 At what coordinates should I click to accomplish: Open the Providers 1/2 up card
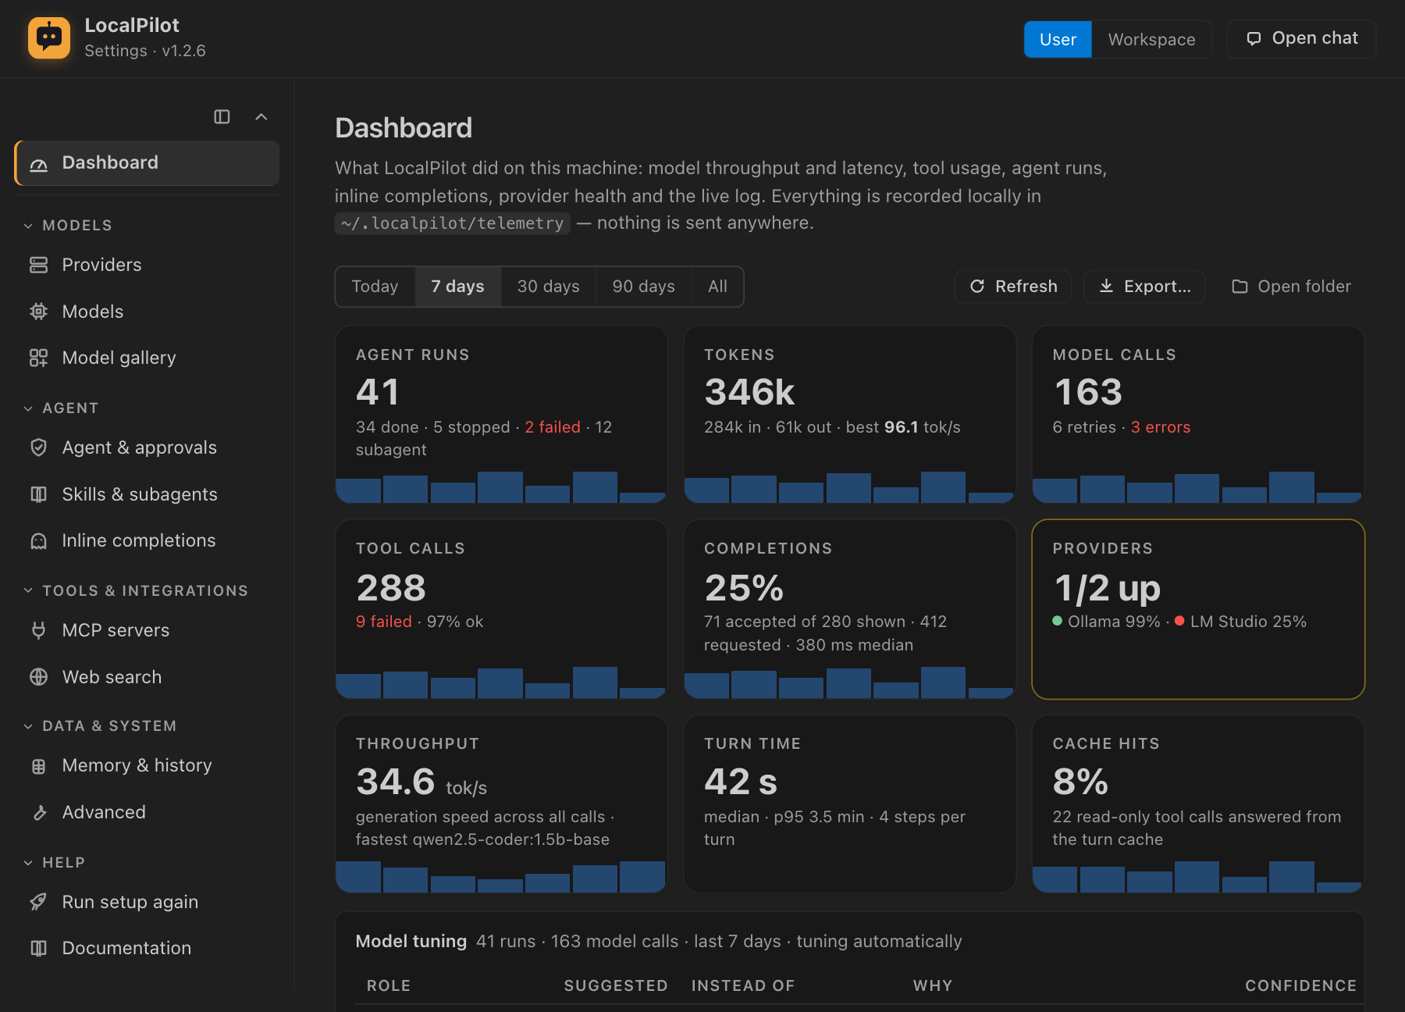(x=1198, y=609)
